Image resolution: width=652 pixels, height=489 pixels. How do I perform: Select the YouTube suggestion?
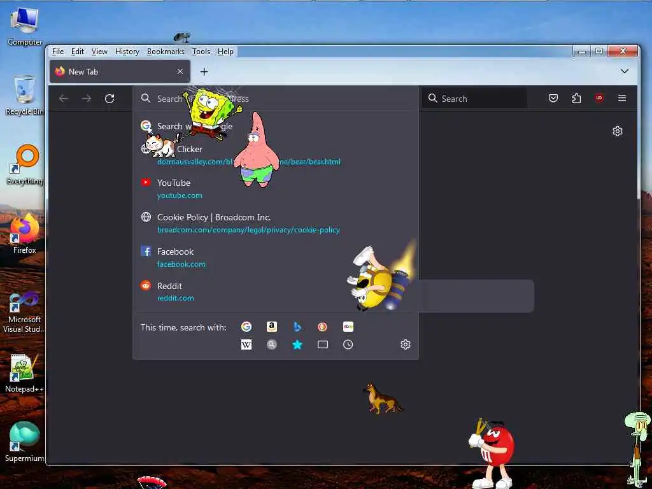pyautogui.click(x=275, y=188)
